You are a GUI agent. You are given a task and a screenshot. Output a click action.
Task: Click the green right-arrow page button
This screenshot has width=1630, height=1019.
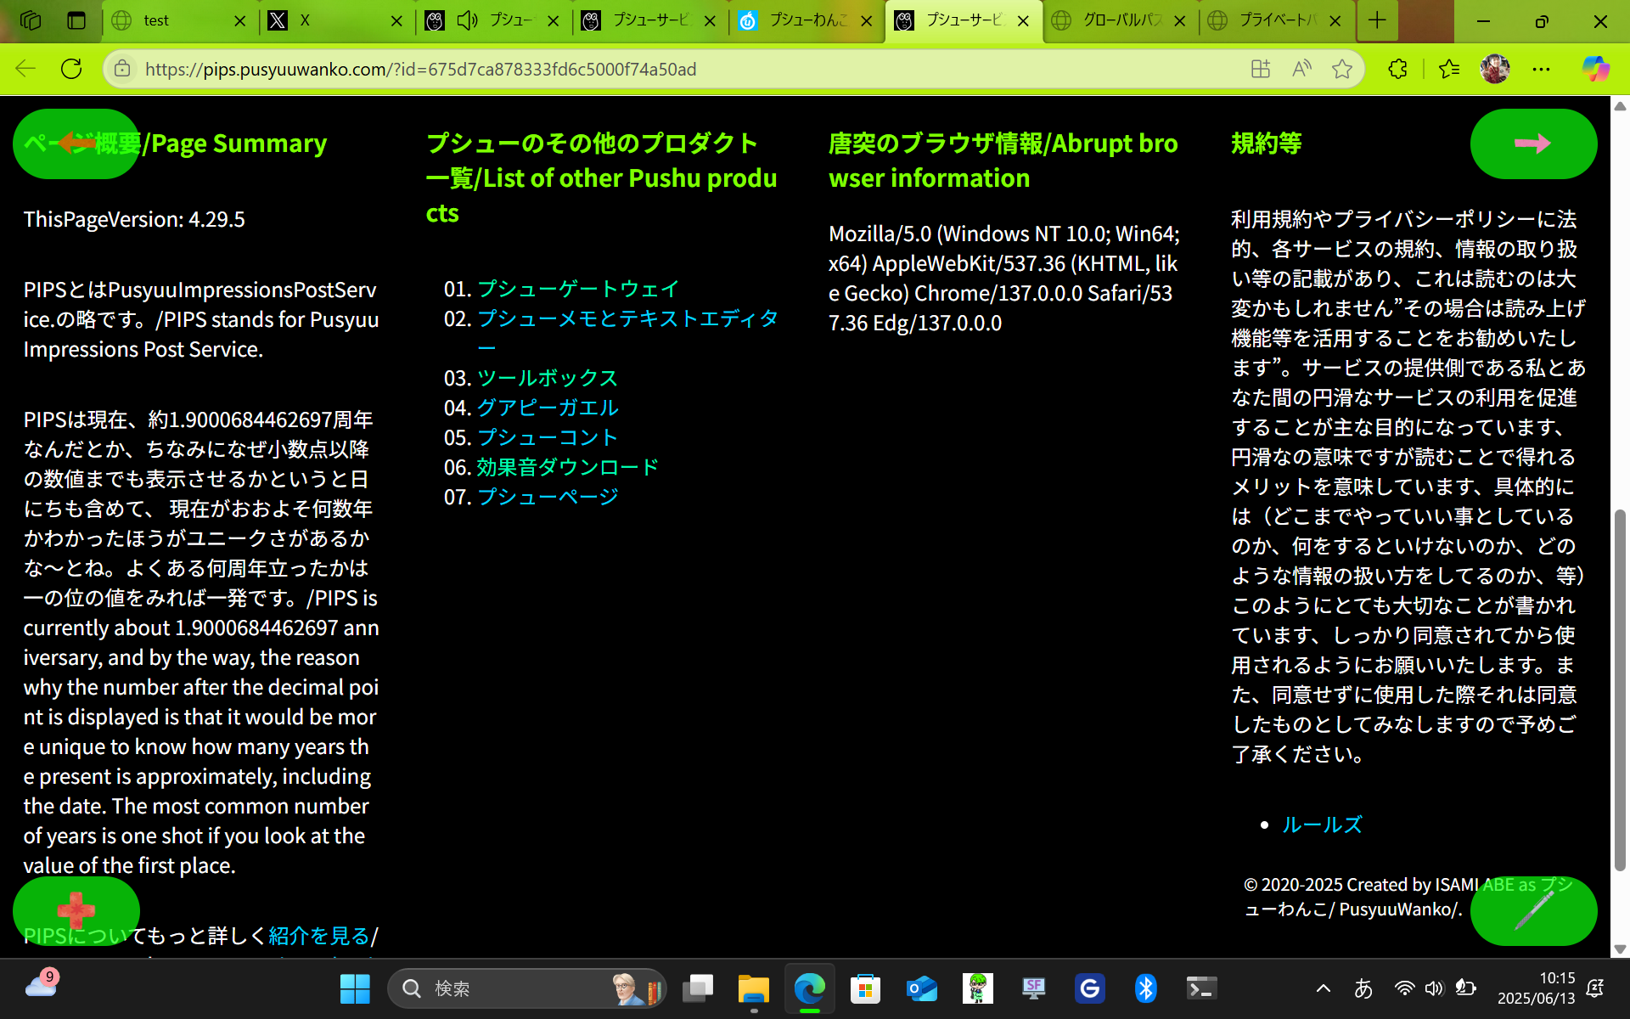click(1533, 144)
